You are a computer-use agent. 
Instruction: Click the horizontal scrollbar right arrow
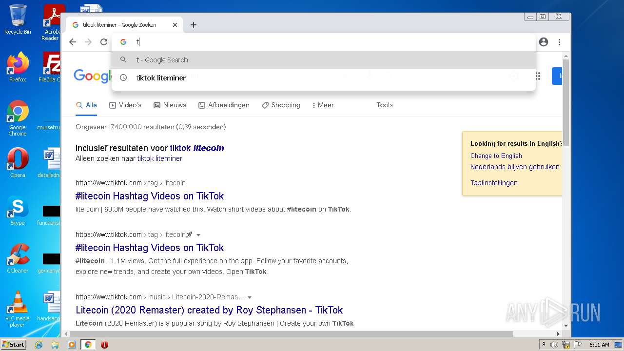pos(558,334)
